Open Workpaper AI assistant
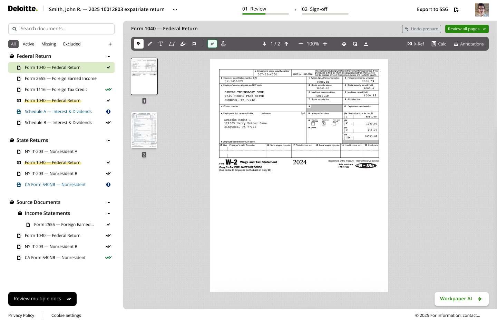497x321 pixels. 461,299
